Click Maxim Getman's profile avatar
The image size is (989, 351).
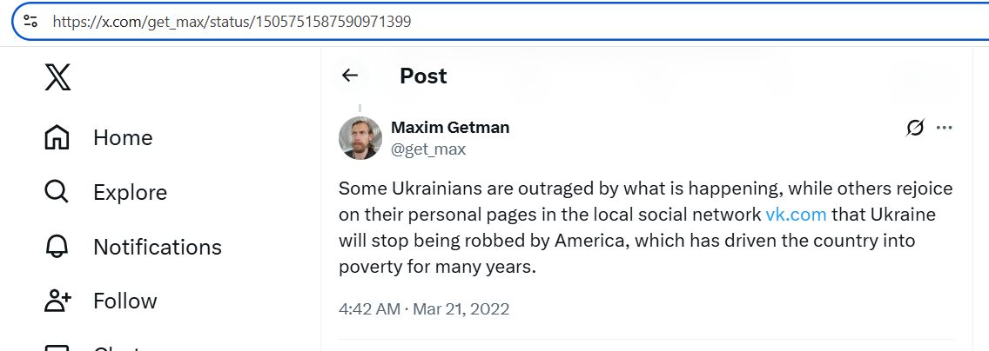tap(360, 138)
